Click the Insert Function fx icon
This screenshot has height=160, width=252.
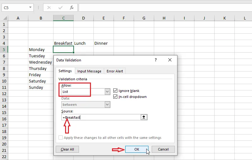point(72,8)
